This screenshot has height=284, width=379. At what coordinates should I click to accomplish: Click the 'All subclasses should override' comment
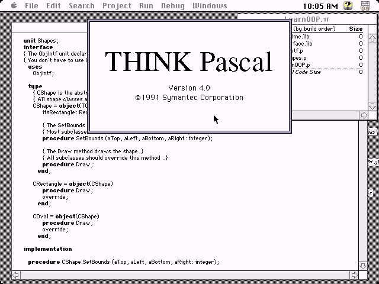(105, 158)
